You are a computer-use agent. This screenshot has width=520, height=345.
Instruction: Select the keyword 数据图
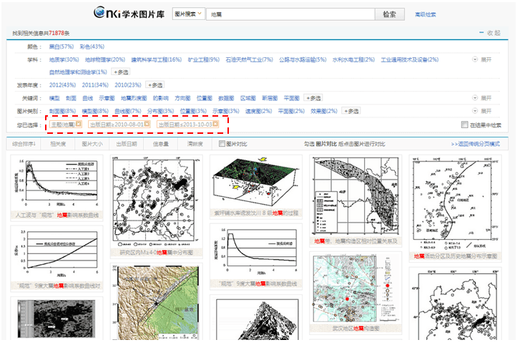tap(226, 98)
